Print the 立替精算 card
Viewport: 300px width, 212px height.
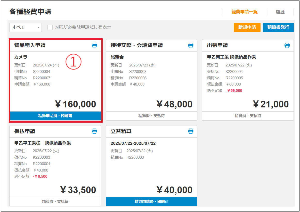pos(191,131)
